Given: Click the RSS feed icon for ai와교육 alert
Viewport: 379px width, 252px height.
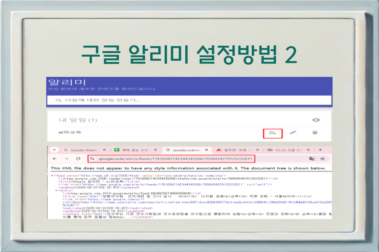Looking at the screenshot, I should pyautogui.click(x=272, y=133).
